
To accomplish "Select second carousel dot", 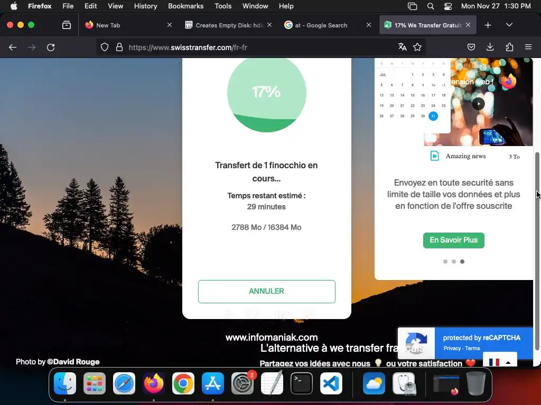I will (x=454, y=262).
